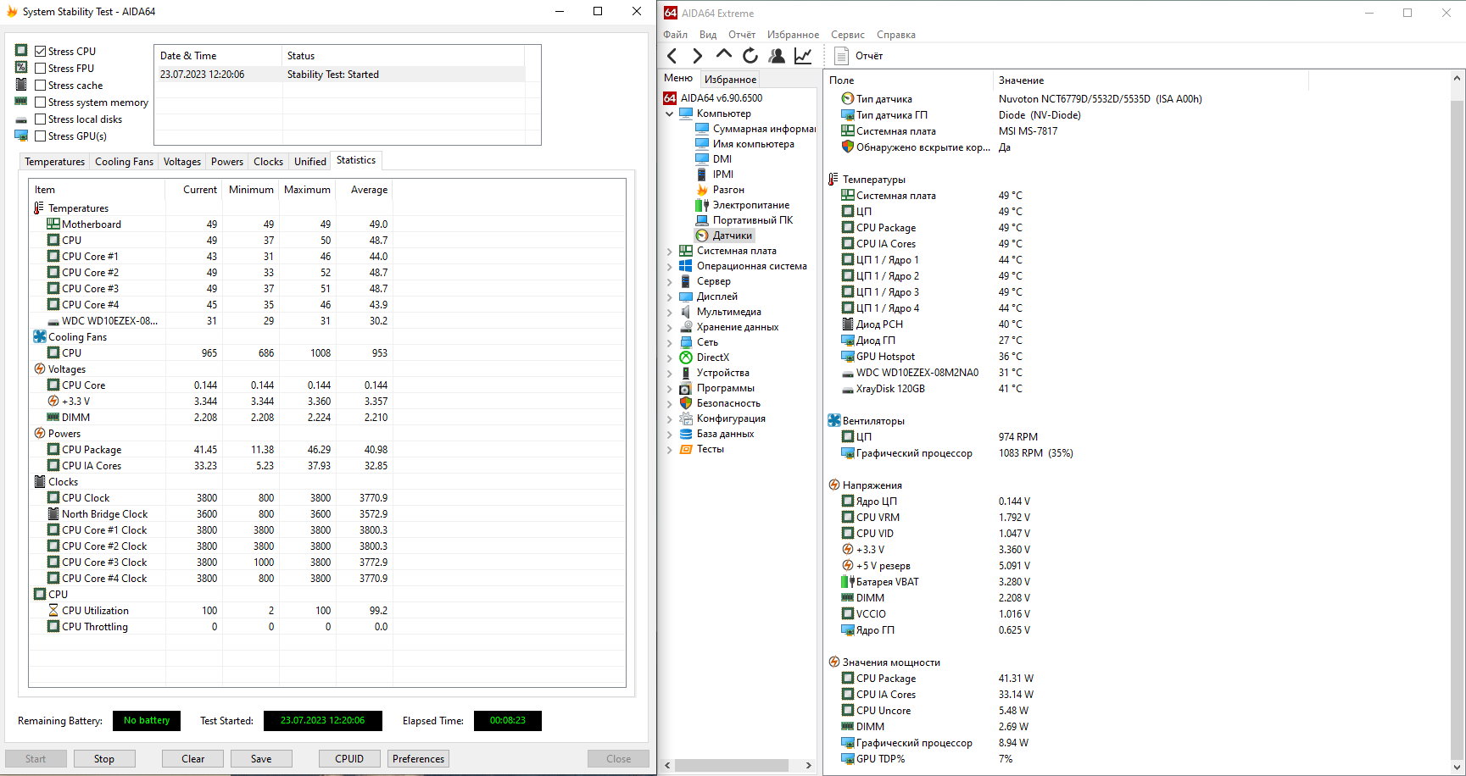The height and width of the screenshot is (776, 1466).
Task: Click the Электропитание power icon
Action: click(702, 205)
